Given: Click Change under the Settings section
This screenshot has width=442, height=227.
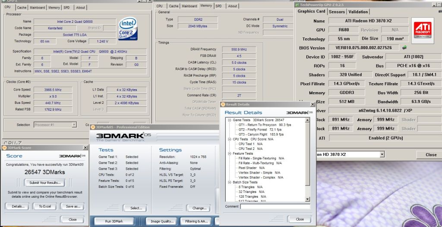Looking at the screenshot, I should click(x=199, y=208).
